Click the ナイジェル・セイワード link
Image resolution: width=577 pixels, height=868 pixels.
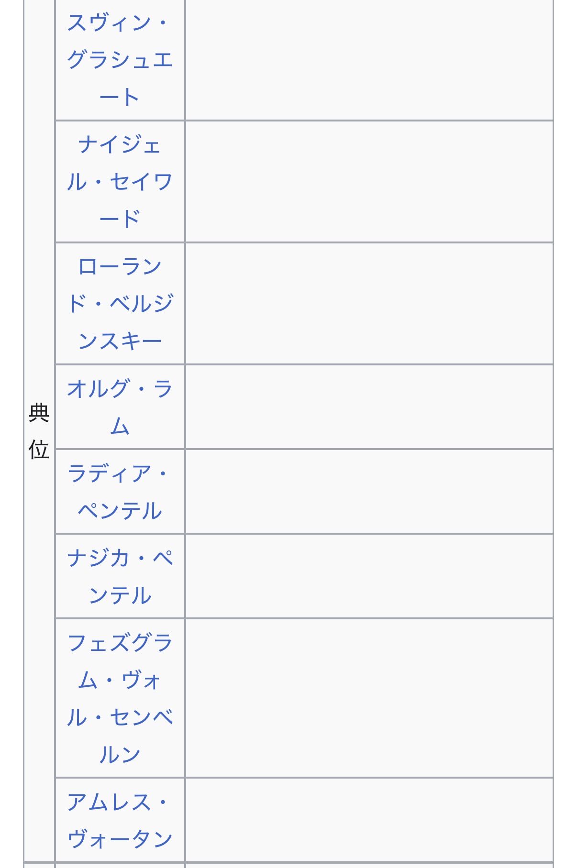click(x=120, y=182)
